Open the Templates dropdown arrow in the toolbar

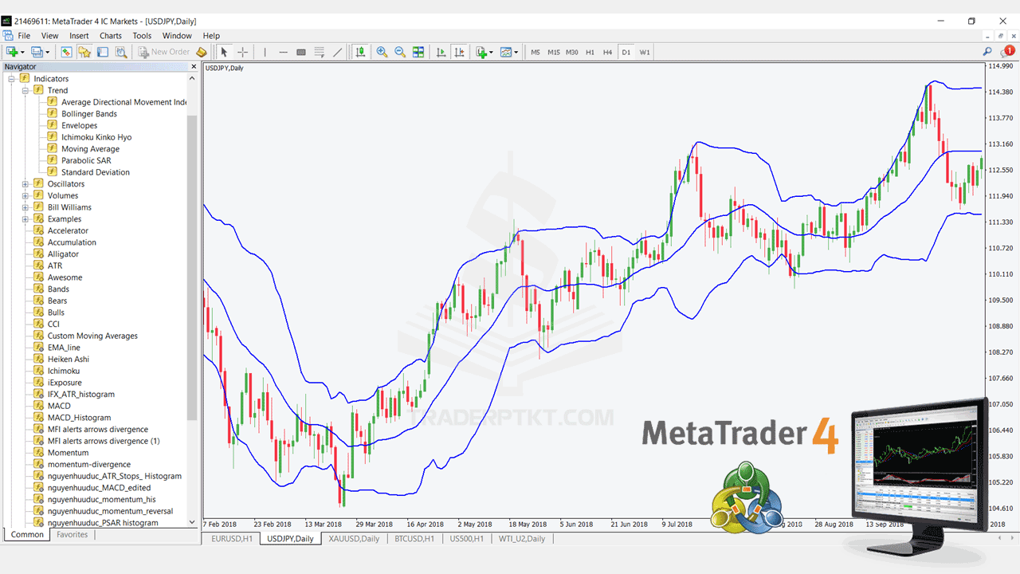coord(516,52)
